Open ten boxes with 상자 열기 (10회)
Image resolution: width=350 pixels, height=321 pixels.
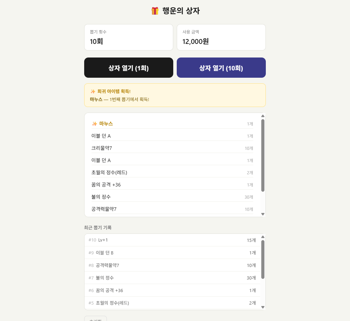pos(221,68)
